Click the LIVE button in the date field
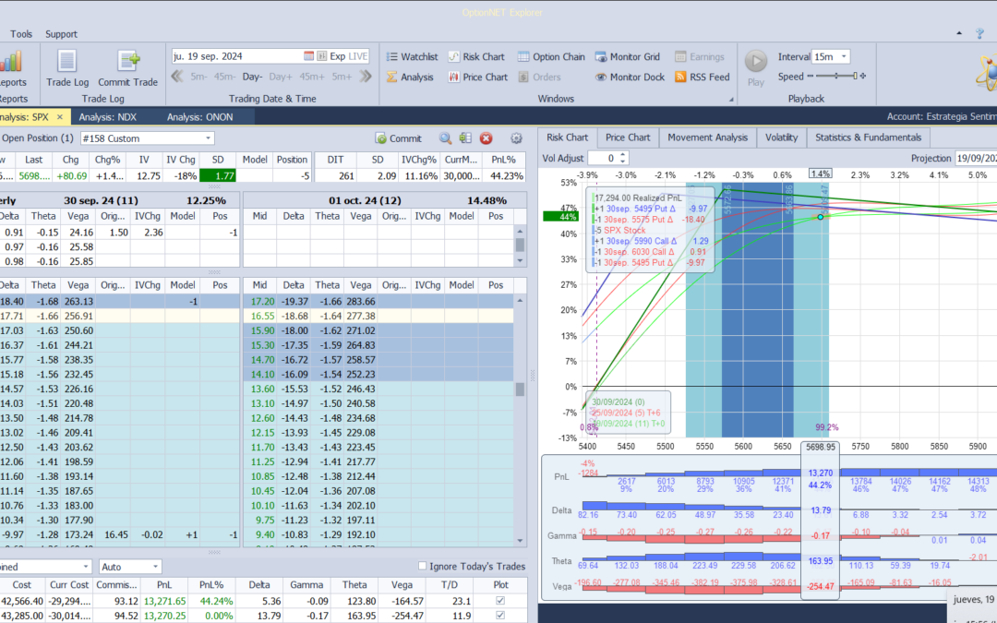Image resolution: width=997 pixels, height=623 pixels. click(358, 56)
